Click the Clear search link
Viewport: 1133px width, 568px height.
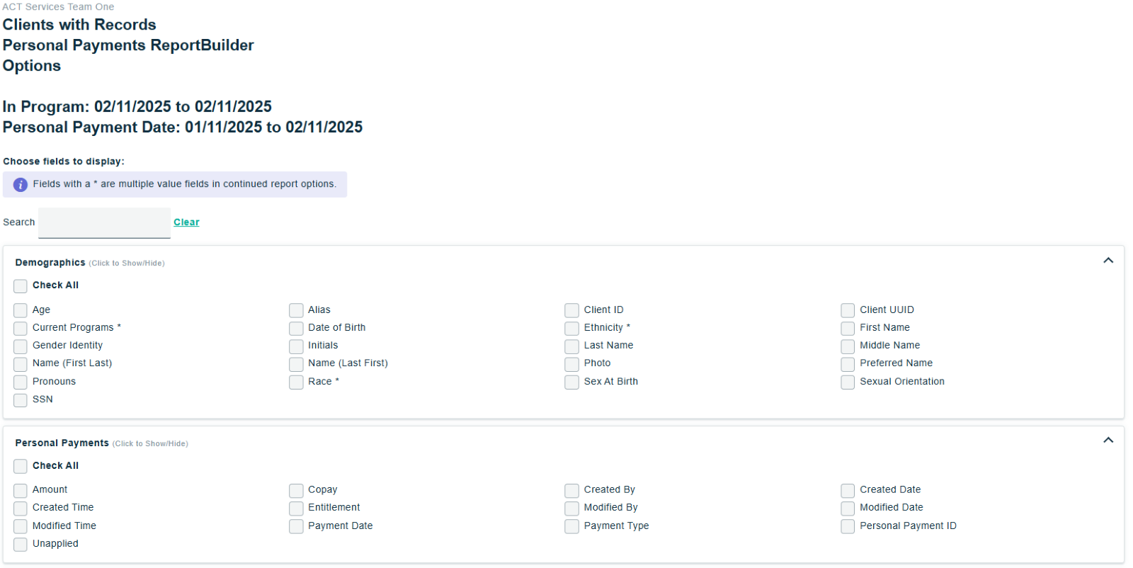click(x=186, y=222)
